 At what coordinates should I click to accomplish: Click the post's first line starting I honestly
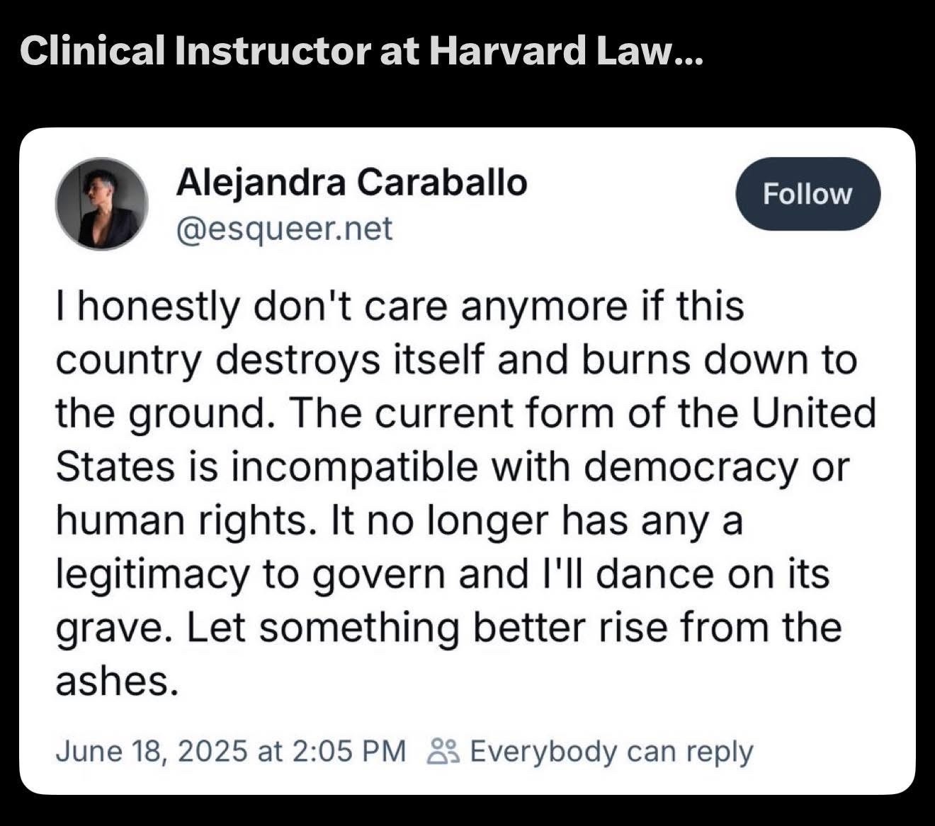[399, 307]
